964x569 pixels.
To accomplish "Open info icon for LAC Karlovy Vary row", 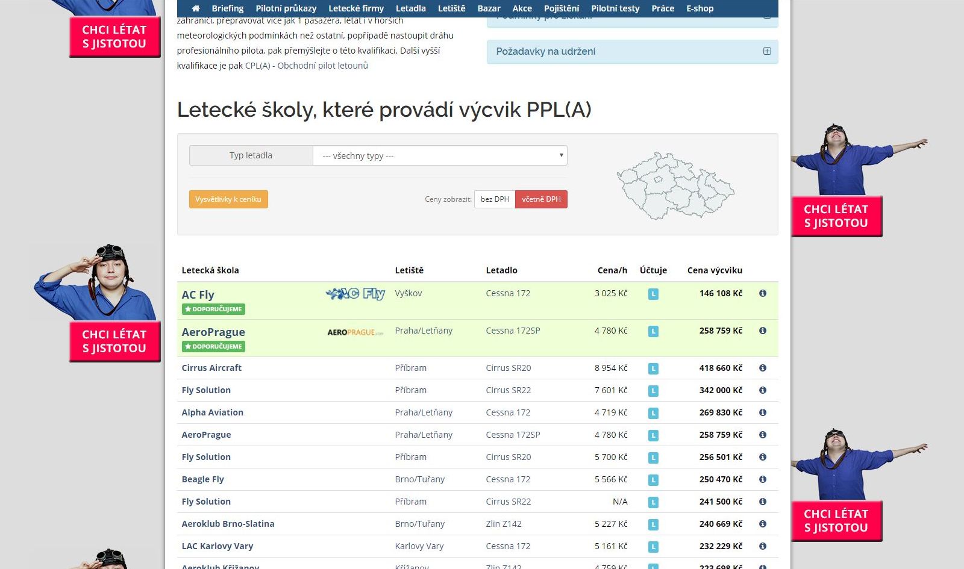I will [x=763, y=546].
